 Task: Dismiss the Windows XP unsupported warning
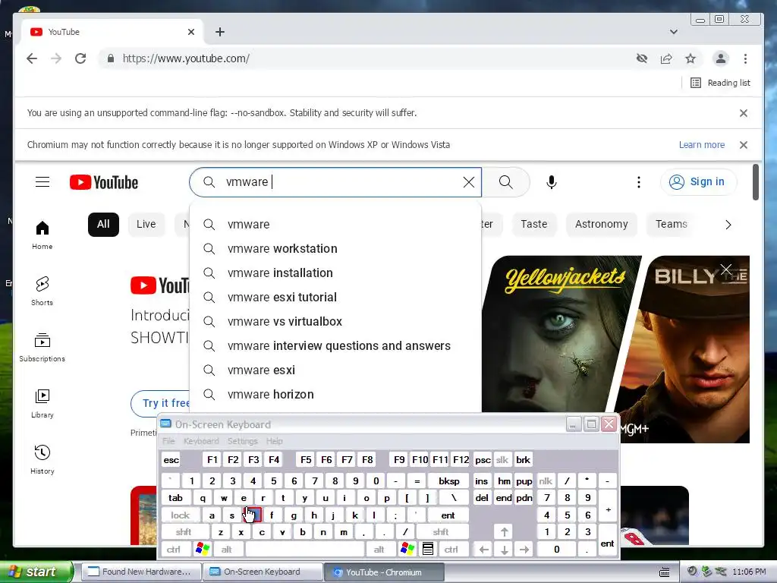pyautogui.click(x=744, y=145)
